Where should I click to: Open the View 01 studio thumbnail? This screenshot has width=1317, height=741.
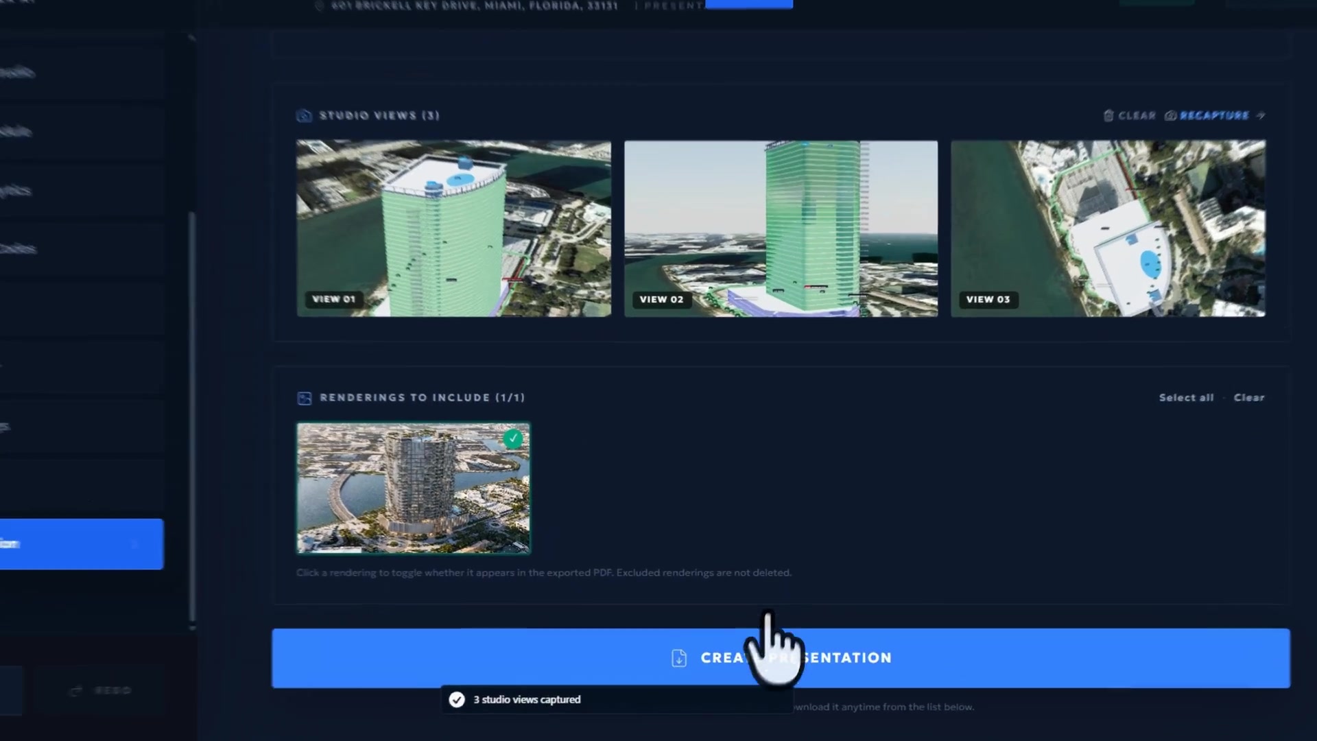(x=453, y=228)
